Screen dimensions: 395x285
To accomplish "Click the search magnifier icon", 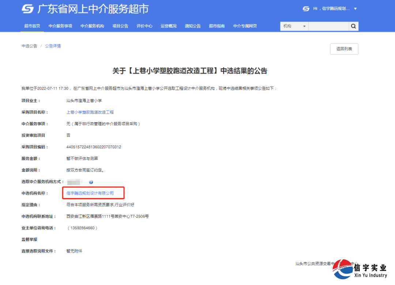I will (353, 26).
